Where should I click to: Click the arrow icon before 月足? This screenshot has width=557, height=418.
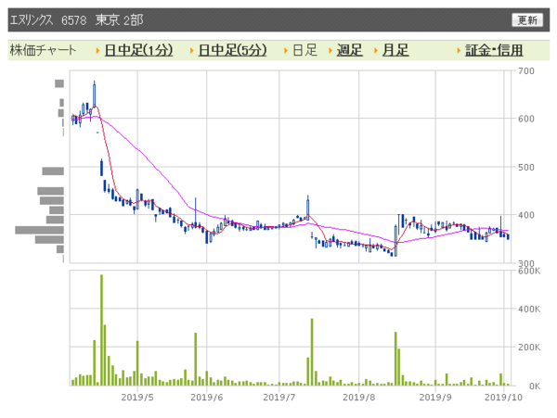pyautogui.click(x=376, y=50)
